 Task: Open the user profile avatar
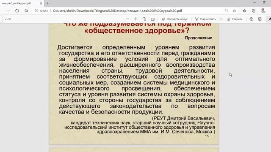point(263,11)
